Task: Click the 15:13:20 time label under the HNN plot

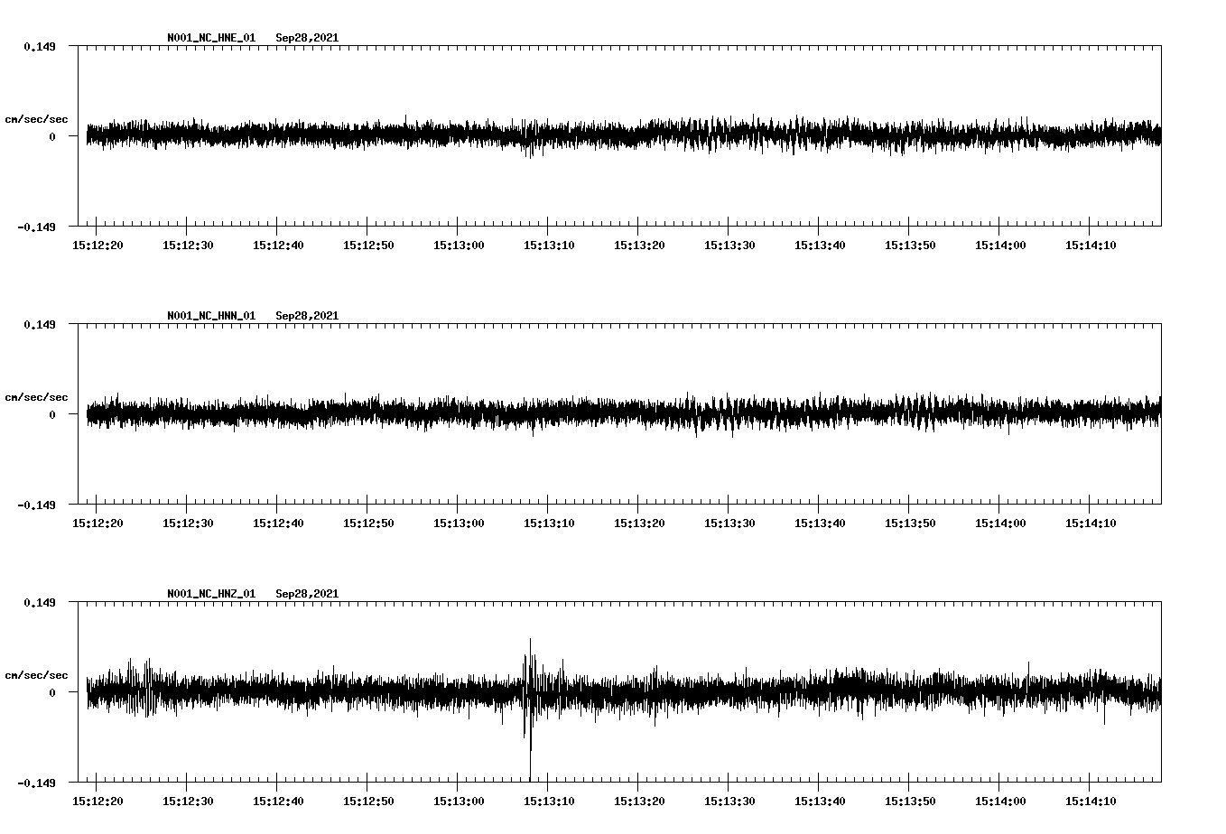Action: 639,523
